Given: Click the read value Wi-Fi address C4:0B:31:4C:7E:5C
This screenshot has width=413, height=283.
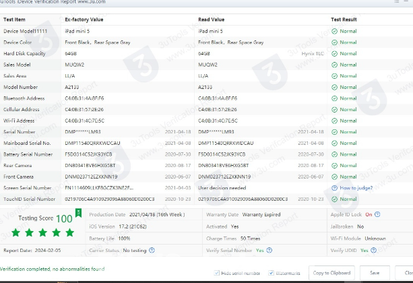Looking at the screenshot, I should 218,121.
